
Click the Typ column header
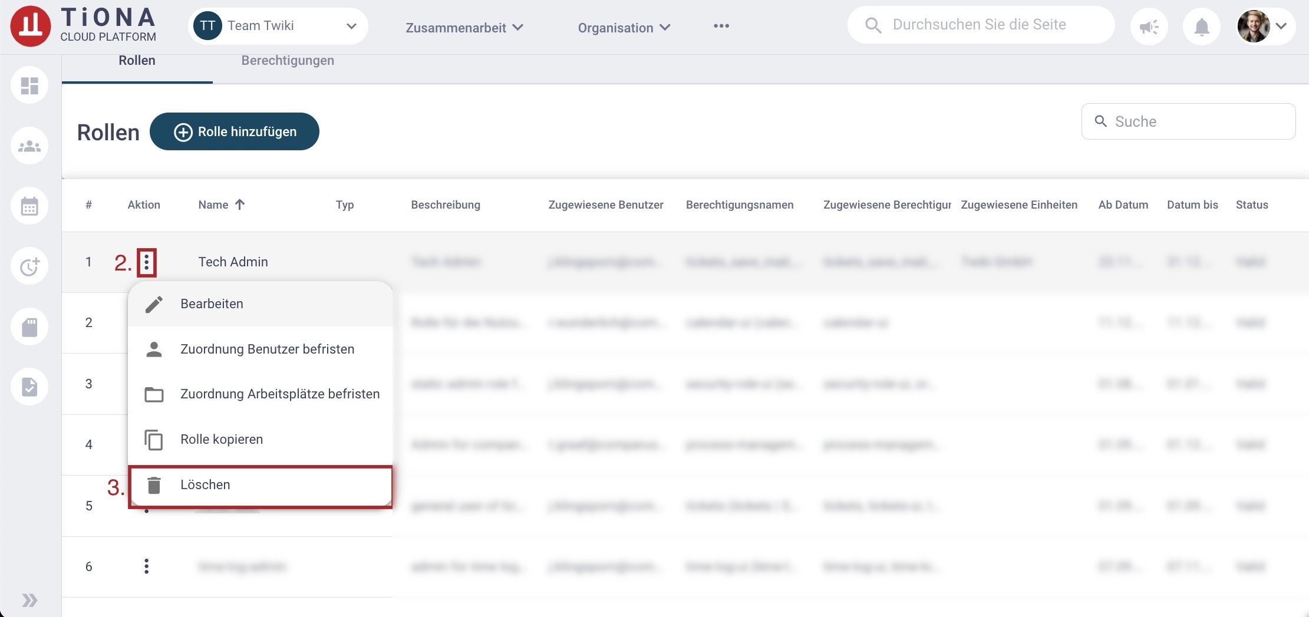click(345, 204)
